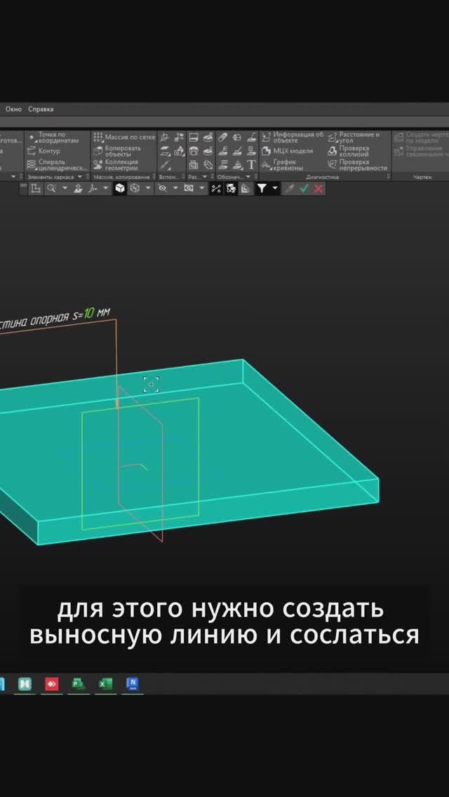This screenshot has height=797, width=449.
Task: Run Проверка коллизий check
Action: coord(349,151)
